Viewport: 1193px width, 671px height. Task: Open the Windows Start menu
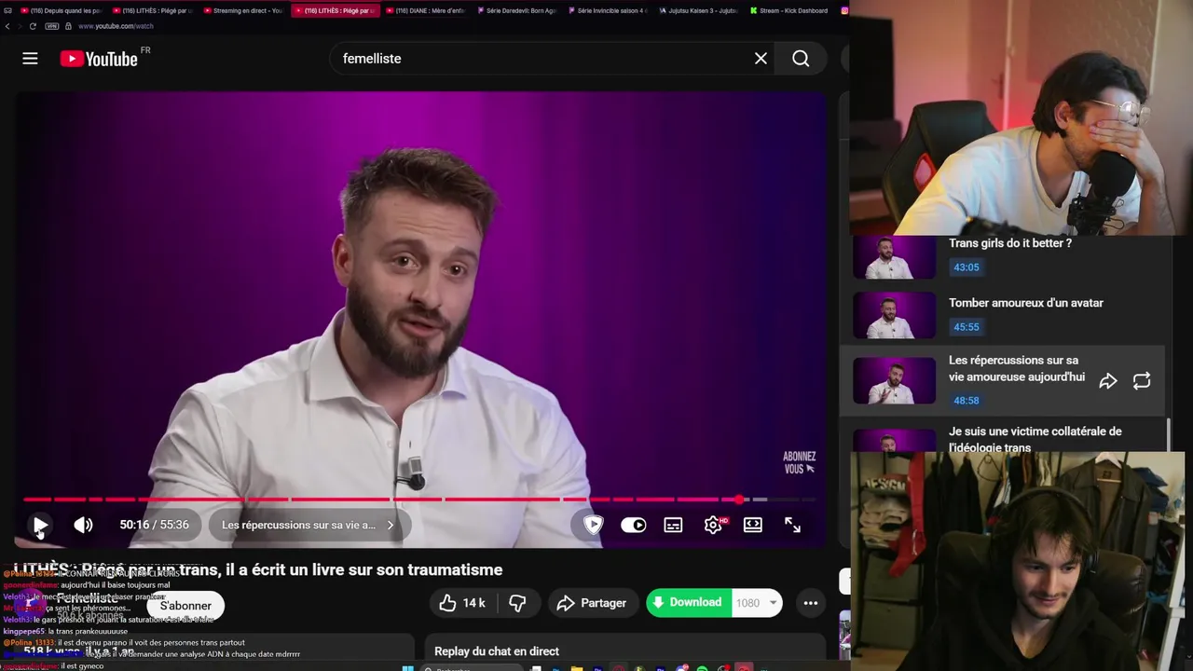407,667
